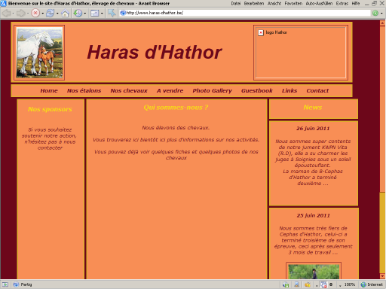
Task: Click the Forward navigation arrow
Action: coord(21,13)
